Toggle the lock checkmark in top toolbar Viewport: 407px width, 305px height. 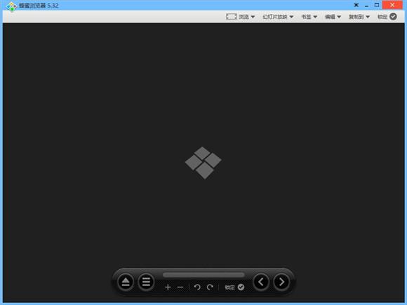pyautogui.click(x=393, y=17)
